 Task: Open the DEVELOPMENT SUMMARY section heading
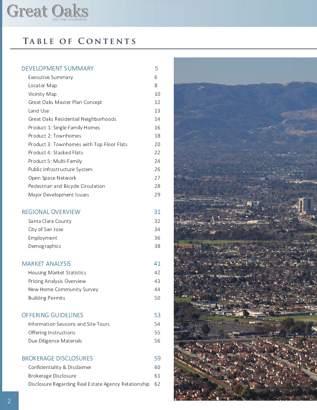tap(57, 69)
